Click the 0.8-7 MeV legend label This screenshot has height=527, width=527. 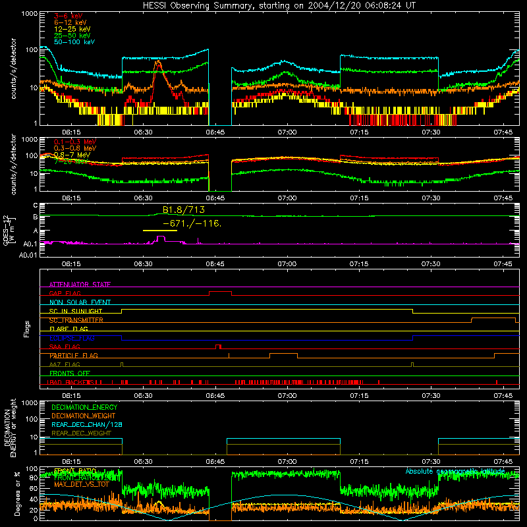point(72,155)
